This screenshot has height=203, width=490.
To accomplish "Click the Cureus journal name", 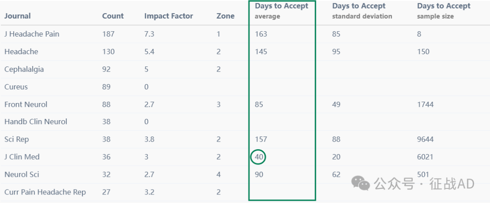I will (x=16, y=86).
